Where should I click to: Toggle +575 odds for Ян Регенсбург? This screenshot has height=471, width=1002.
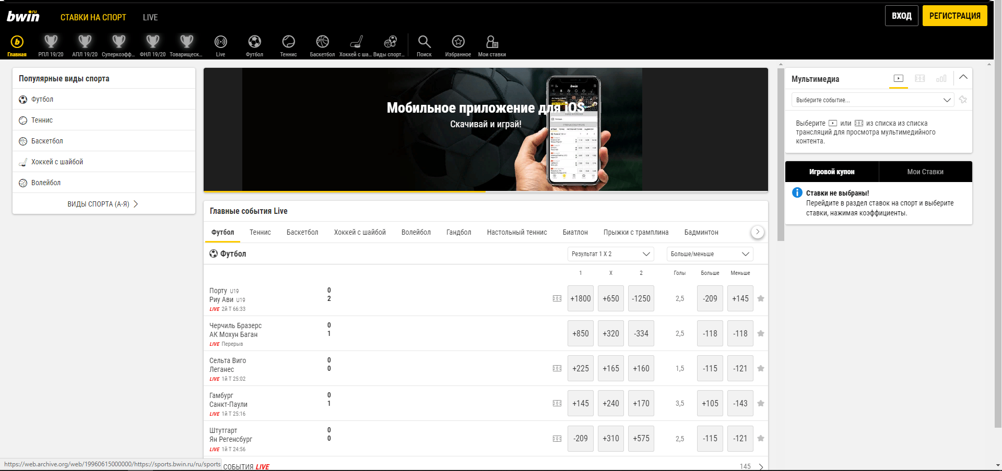click(x=641, y=438)
